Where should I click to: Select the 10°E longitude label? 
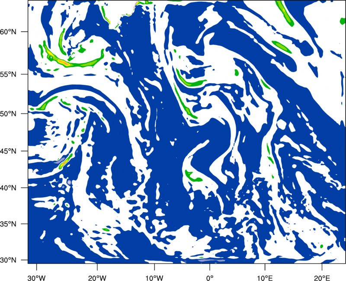click(265, 278)
